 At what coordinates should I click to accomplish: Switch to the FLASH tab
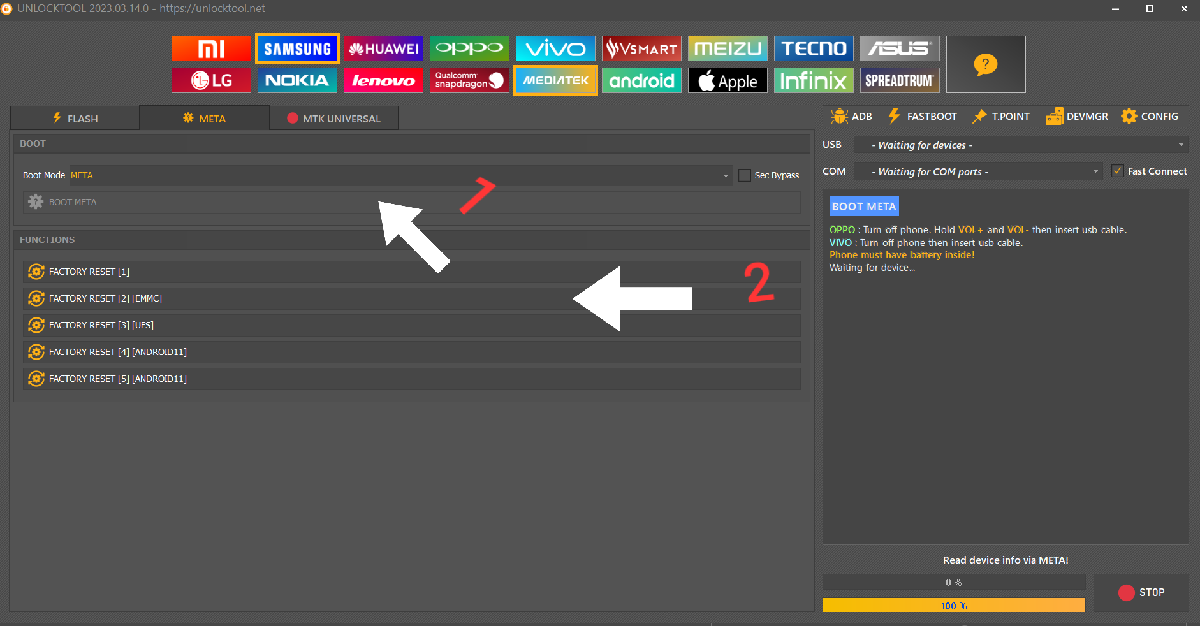(75, 119)
